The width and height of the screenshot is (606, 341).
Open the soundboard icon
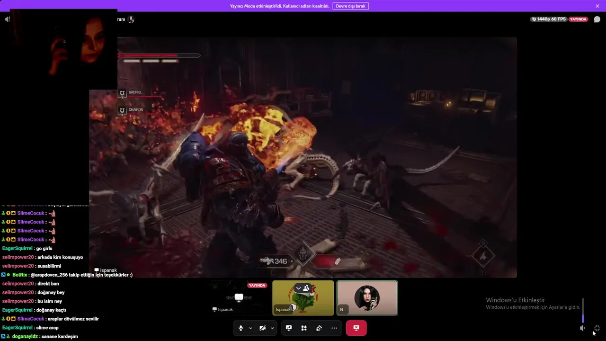point(319,328)
